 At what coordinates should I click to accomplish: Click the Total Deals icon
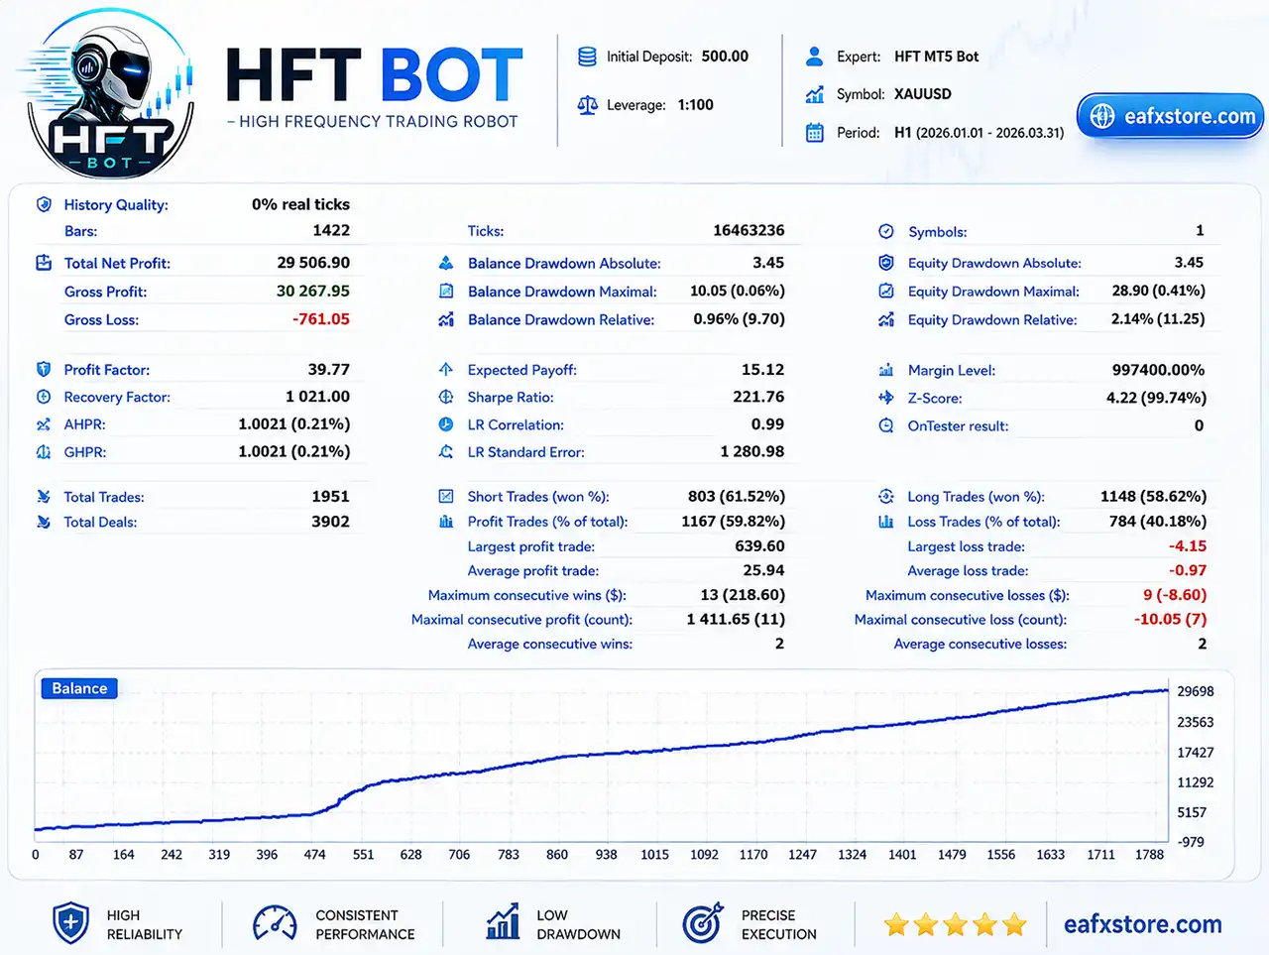tap(44, 522)
